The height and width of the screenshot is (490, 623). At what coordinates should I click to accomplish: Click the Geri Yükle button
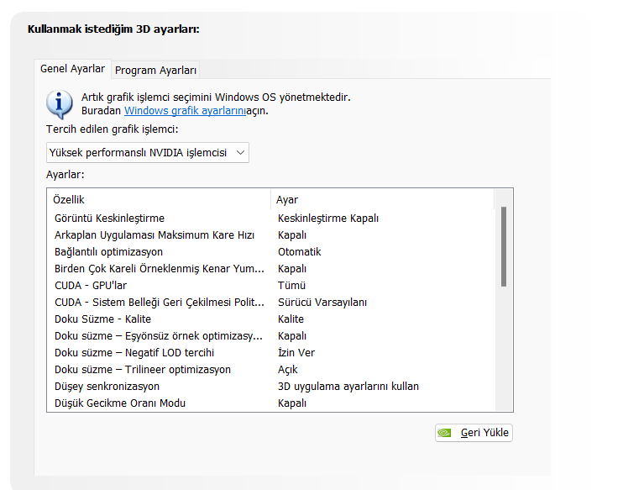474,433
